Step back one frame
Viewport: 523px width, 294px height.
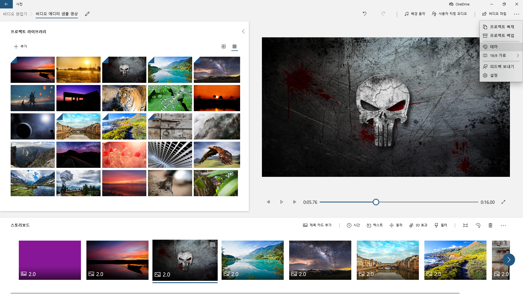(x=268, y=202)
